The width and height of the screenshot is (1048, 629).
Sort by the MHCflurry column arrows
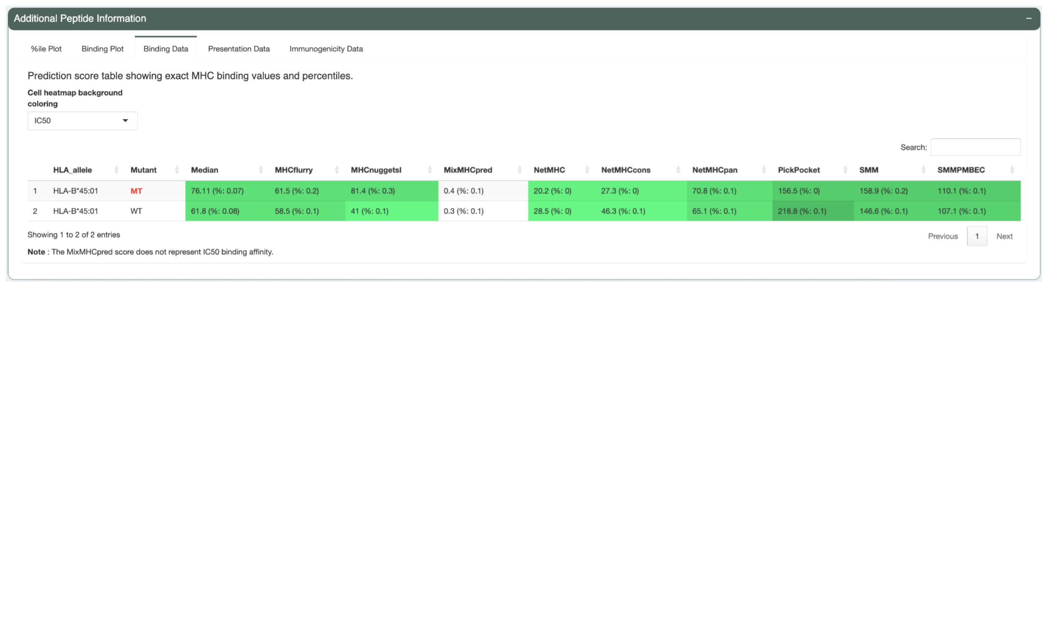(x=337, y=170)
